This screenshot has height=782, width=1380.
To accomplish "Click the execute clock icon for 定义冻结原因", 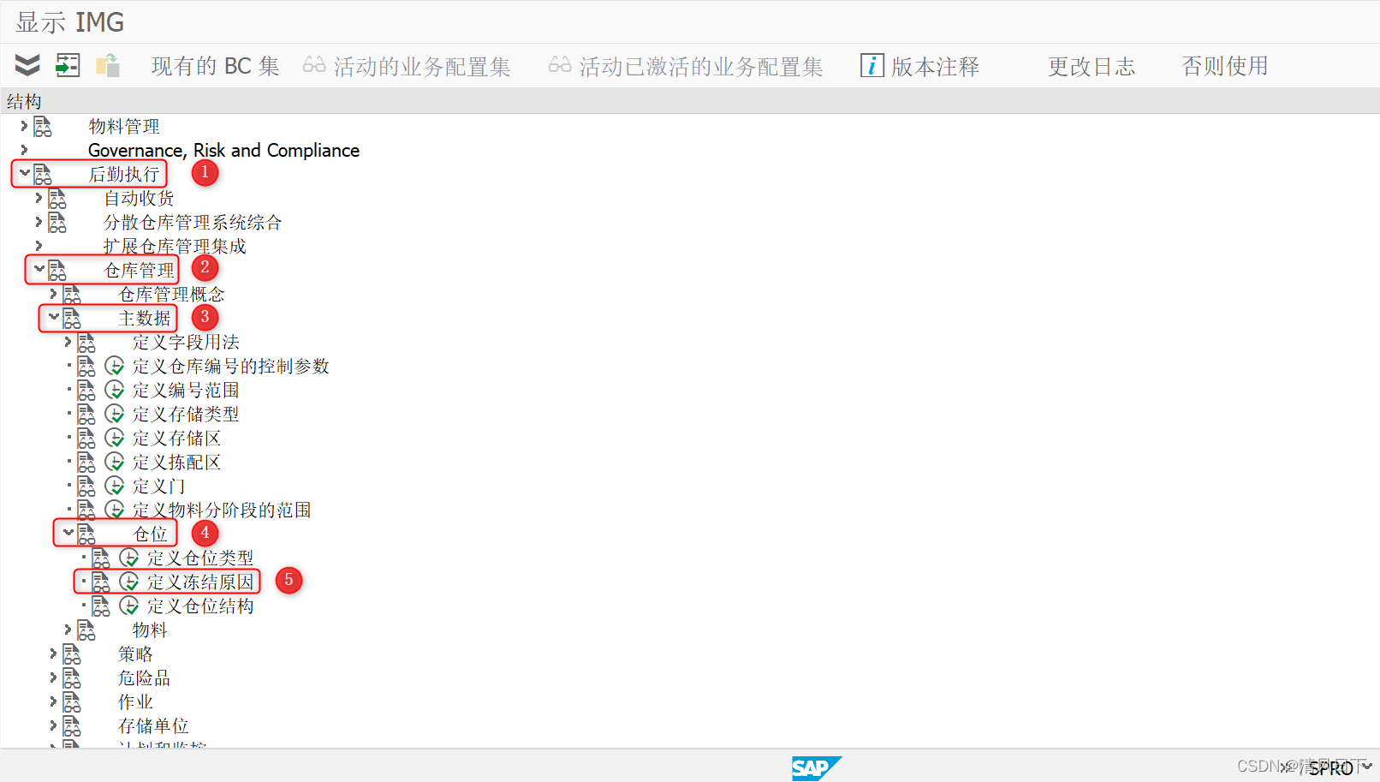I will [x=129, y=582].
